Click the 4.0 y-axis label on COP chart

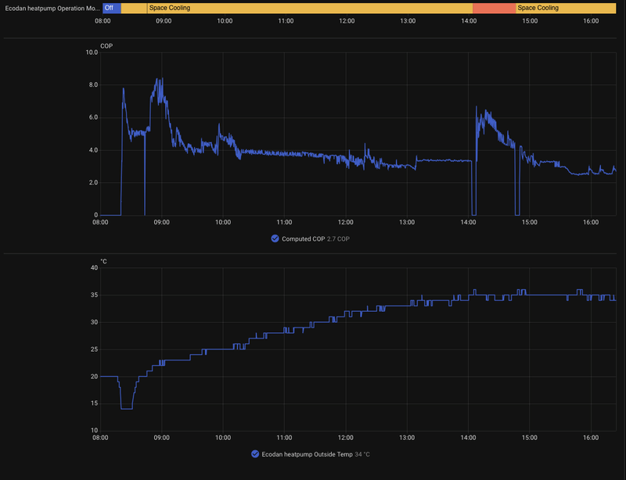coord(93,150)
